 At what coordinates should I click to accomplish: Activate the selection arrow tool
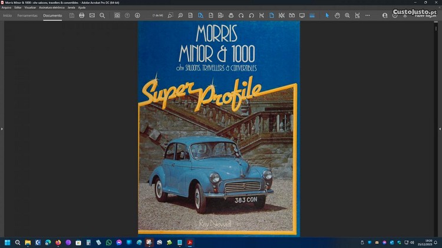pos(328,15)
